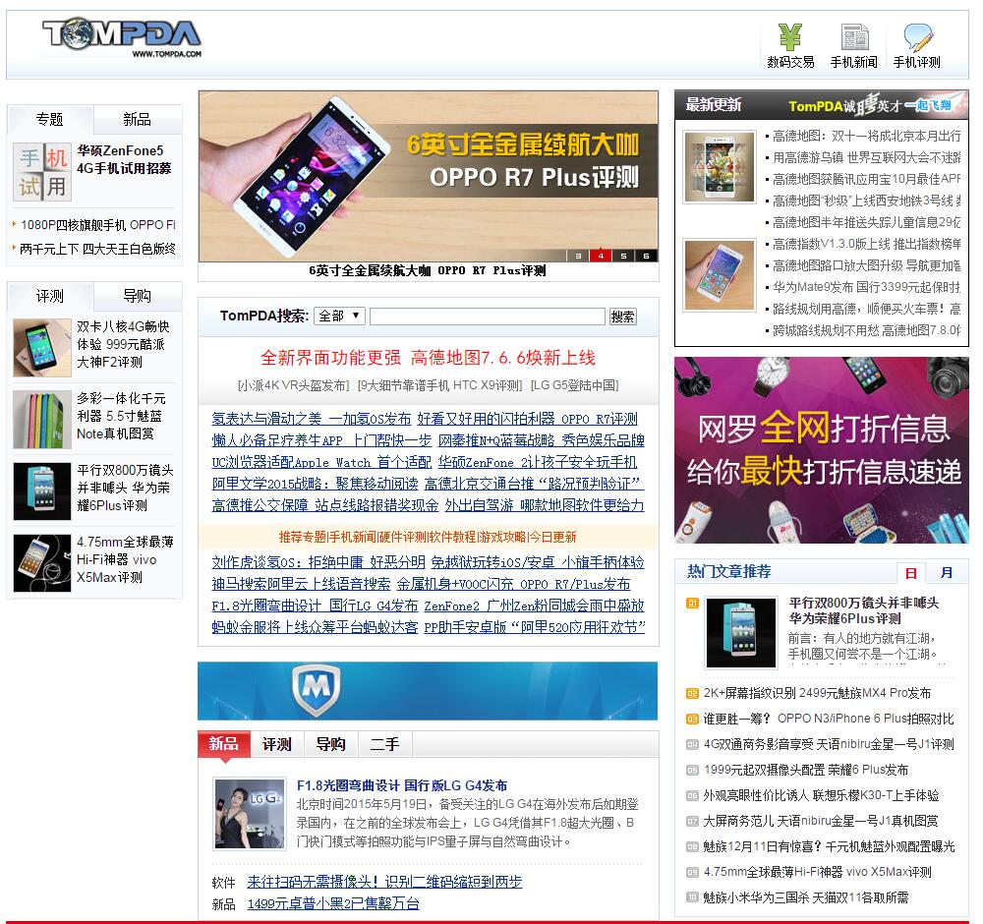Open 9大细节靠谱手机 HTC X9评测 link
Viewport: 983px width, 924px height.
(x=440, y=385)
